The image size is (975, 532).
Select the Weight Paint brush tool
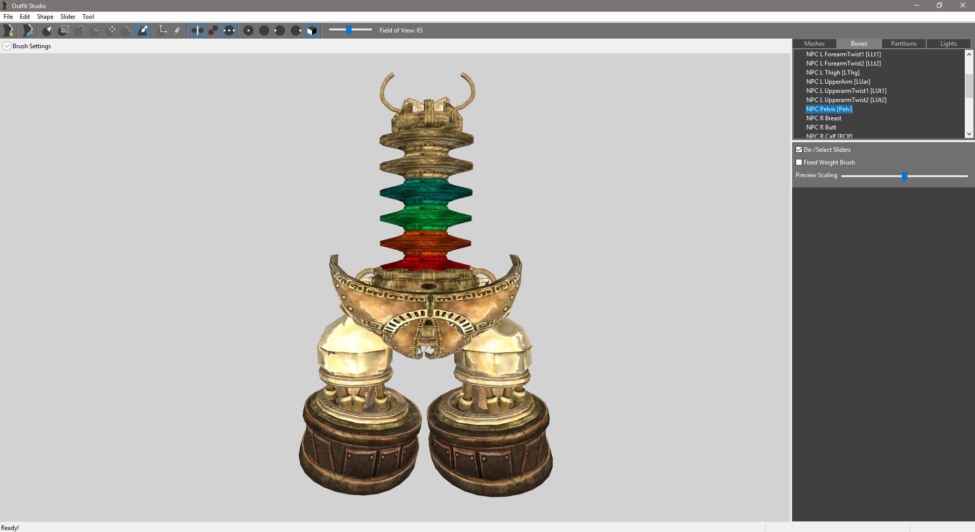pos(143,30)
